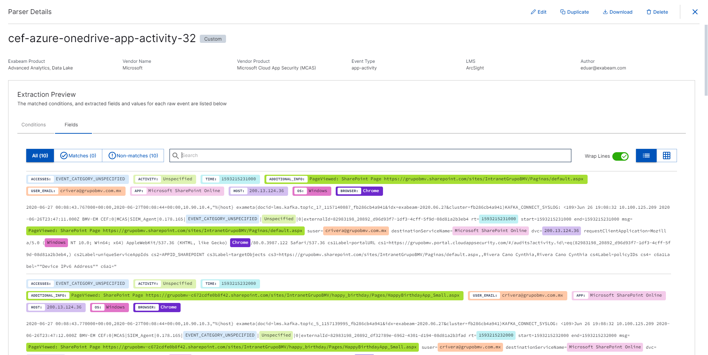Filter to Matches (0)

click(78, 156)
